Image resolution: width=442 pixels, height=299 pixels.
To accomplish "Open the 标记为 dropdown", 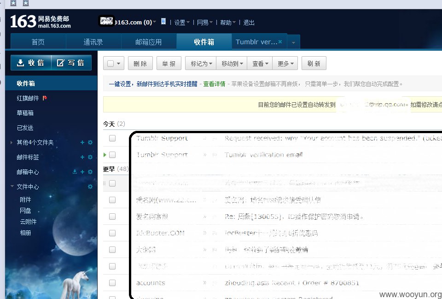I will [x=201, y=64].
